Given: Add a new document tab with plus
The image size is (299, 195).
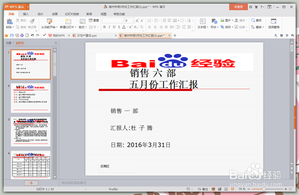Looking at the screenshot, I should pyautogui.click(x=175, y=35).
